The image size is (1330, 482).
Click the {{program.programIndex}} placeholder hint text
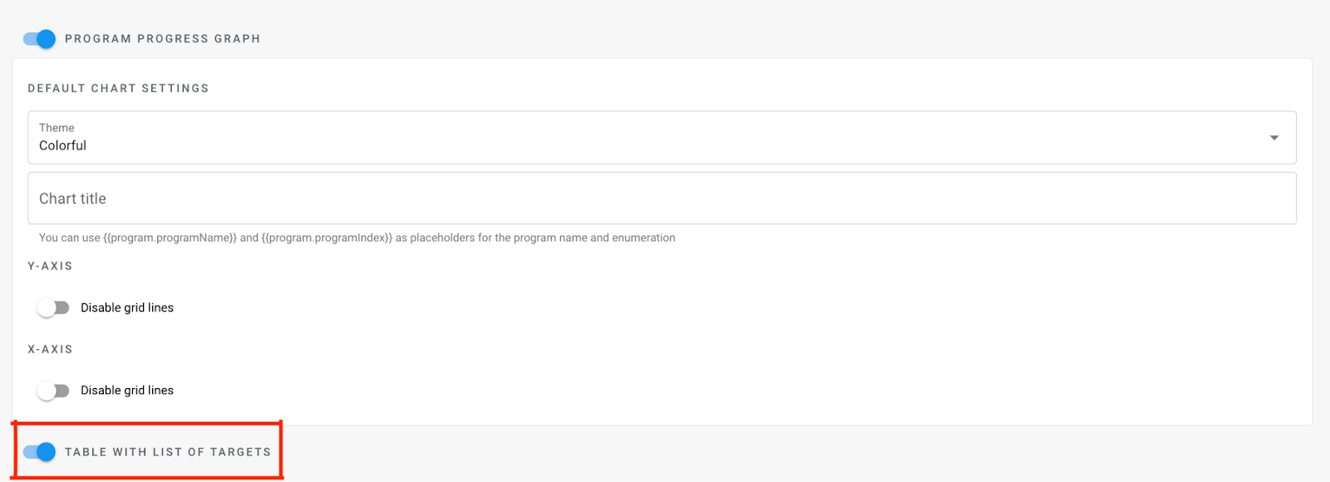click(327, 238)
